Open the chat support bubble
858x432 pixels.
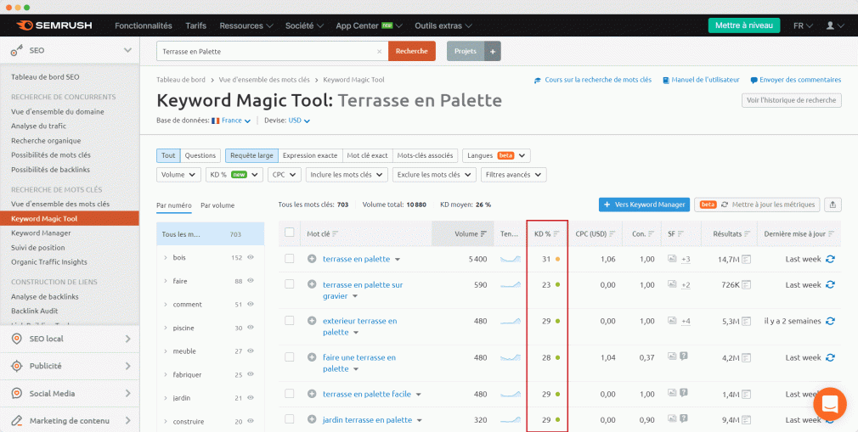(830, 404)
